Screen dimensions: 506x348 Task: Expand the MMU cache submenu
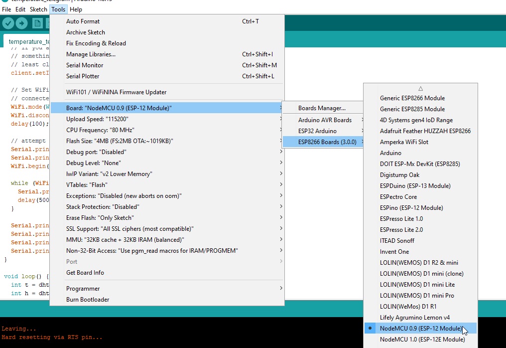click(x=167, y=240)
